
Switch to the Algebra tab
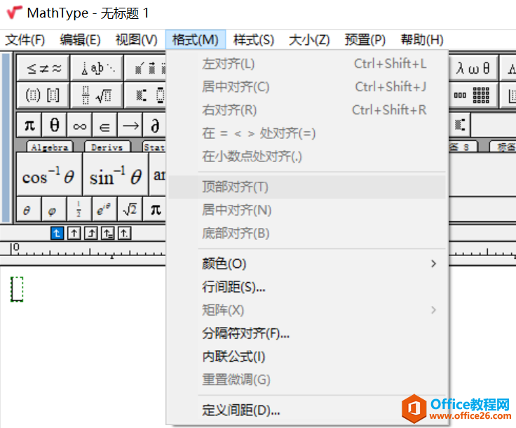click(x=50, y=147)
